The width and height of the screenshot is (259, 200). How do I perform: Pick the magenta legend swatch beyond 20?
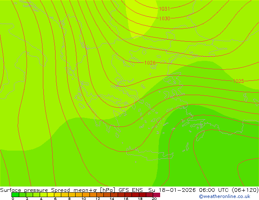(x=156, y=195)
